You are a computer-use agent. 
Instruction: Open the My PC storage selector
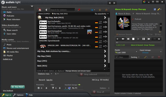[74, 88]
